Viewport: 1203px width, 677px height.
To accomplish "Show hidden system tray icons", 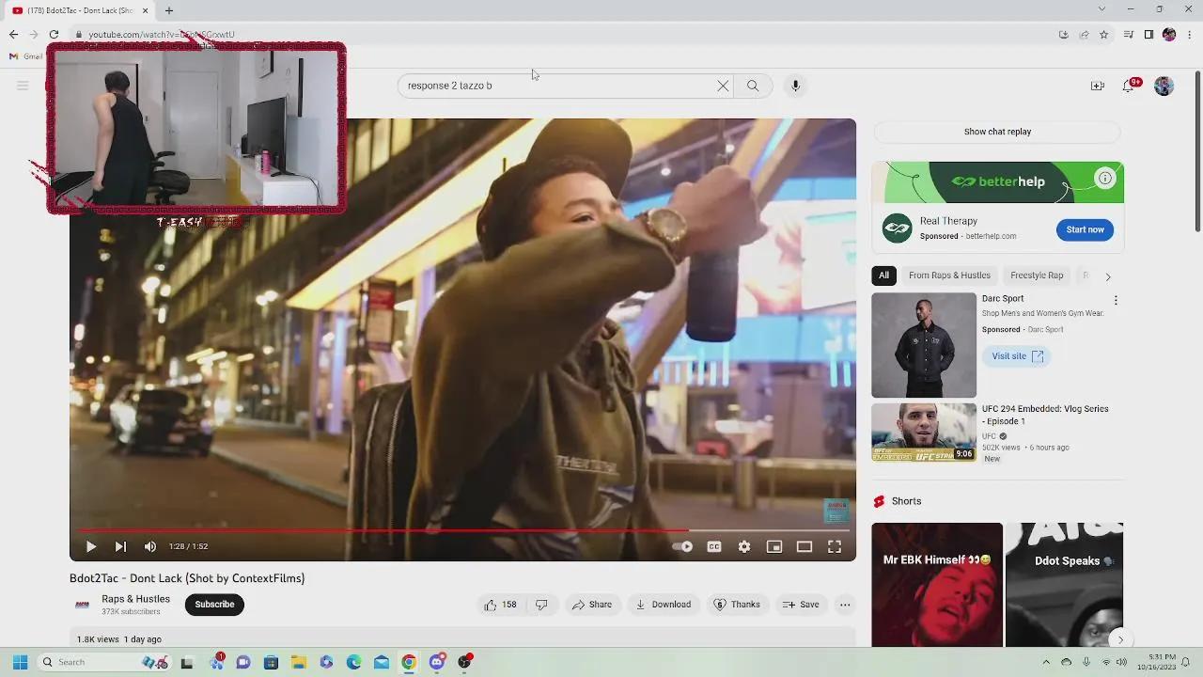I will point(1046,662).
